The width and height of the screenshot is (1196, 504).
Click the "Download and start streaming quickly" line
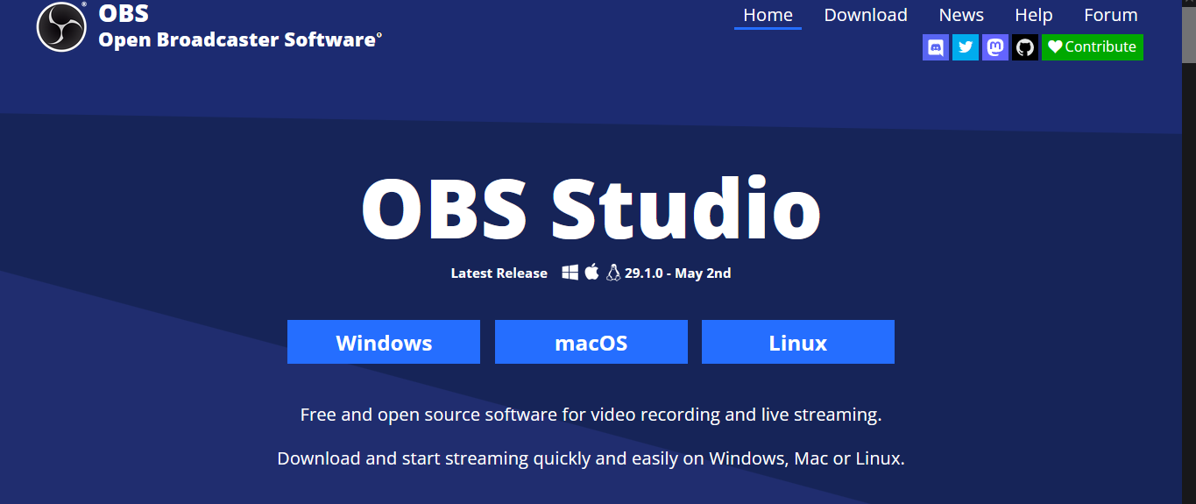(x=591, y=458)
